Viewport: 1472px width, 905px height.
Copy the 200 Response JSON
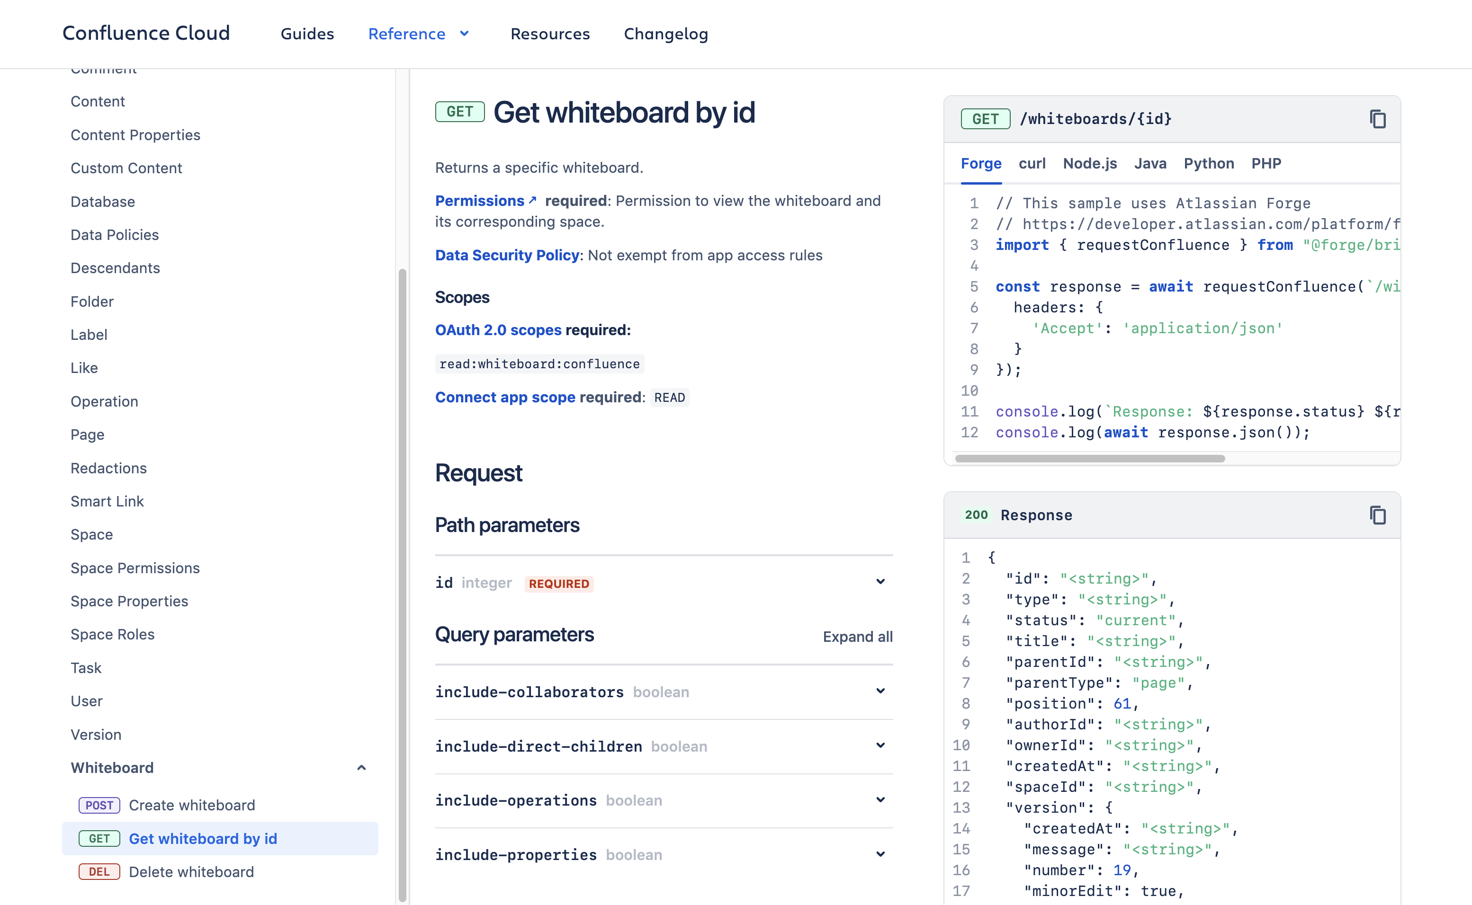[x=1377, y=515]
